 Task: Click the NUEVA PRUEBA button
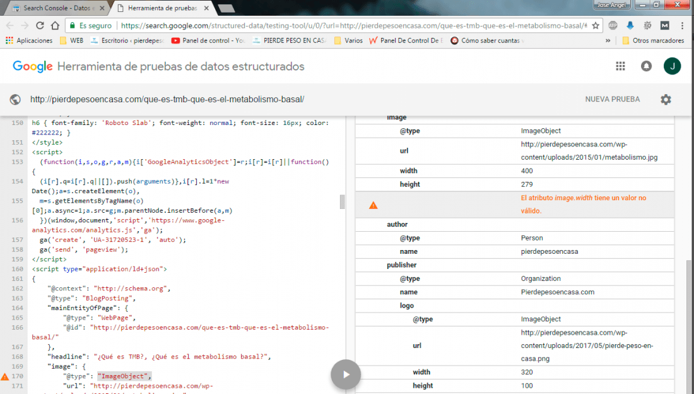coord(612,99)
